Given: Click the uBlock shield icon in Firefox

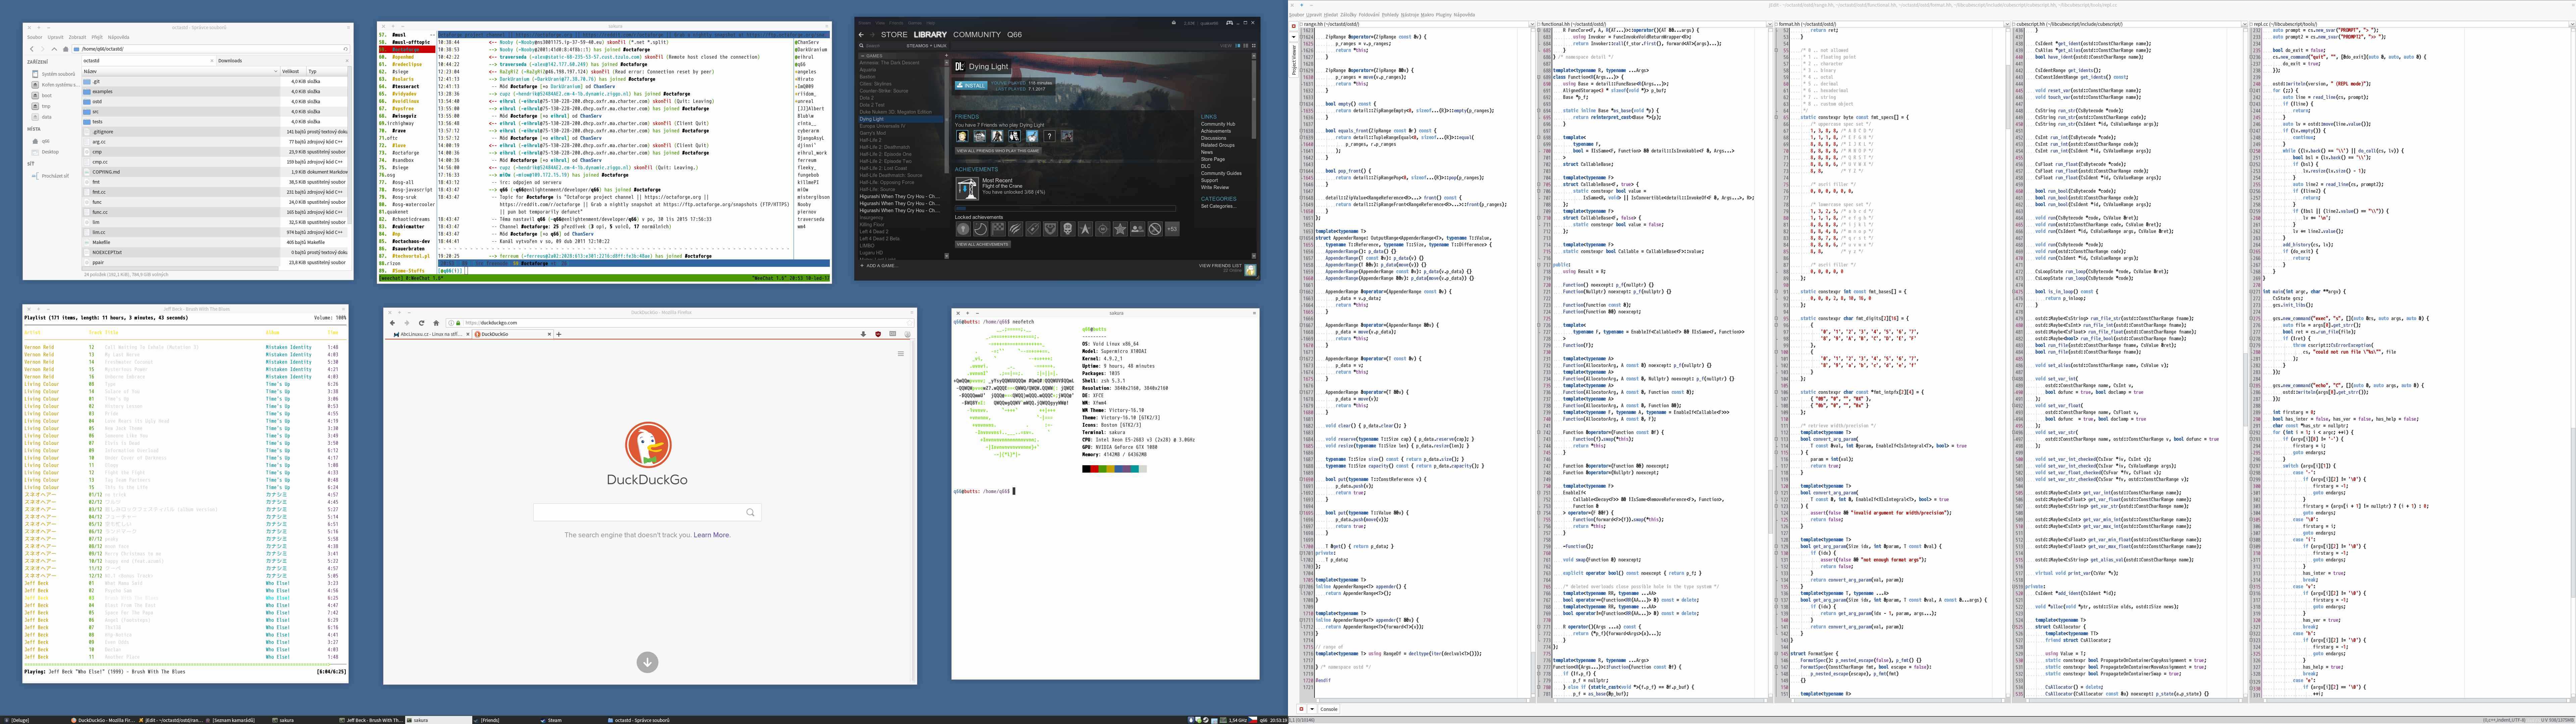Looking at the screenshot, I should click(x=878, y=334).
